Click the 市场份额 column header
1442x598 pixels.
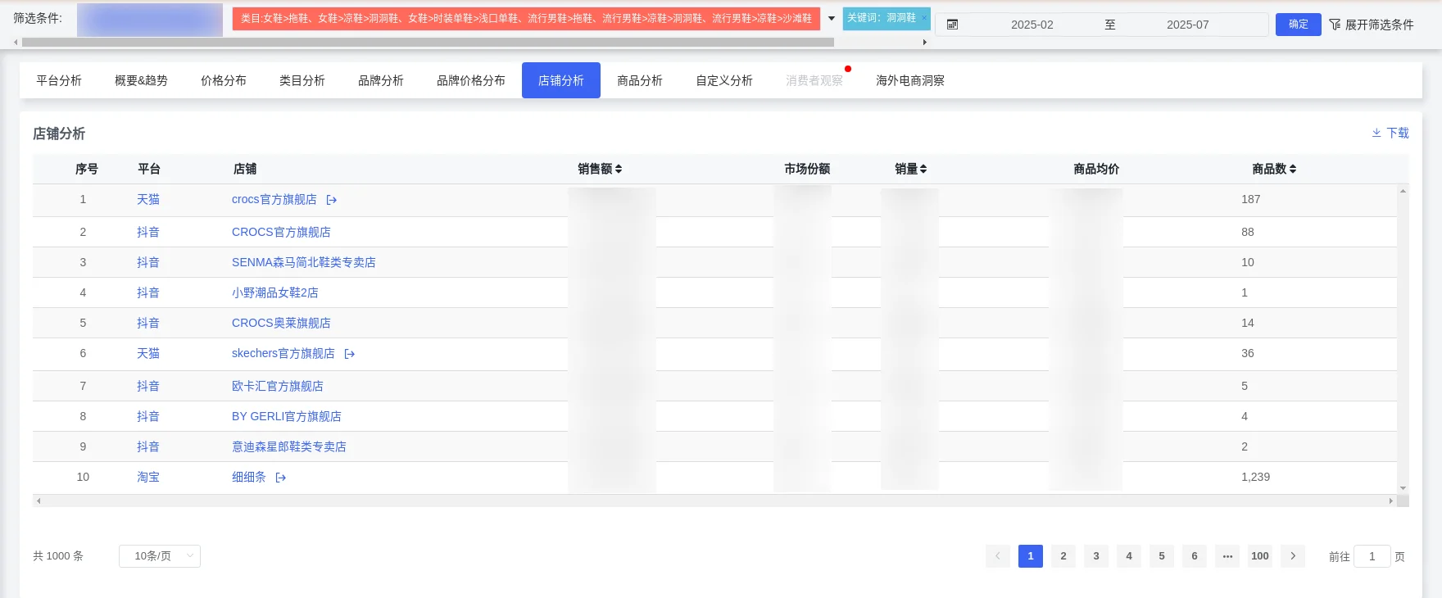pyautogui.click(x=807, y=169)
